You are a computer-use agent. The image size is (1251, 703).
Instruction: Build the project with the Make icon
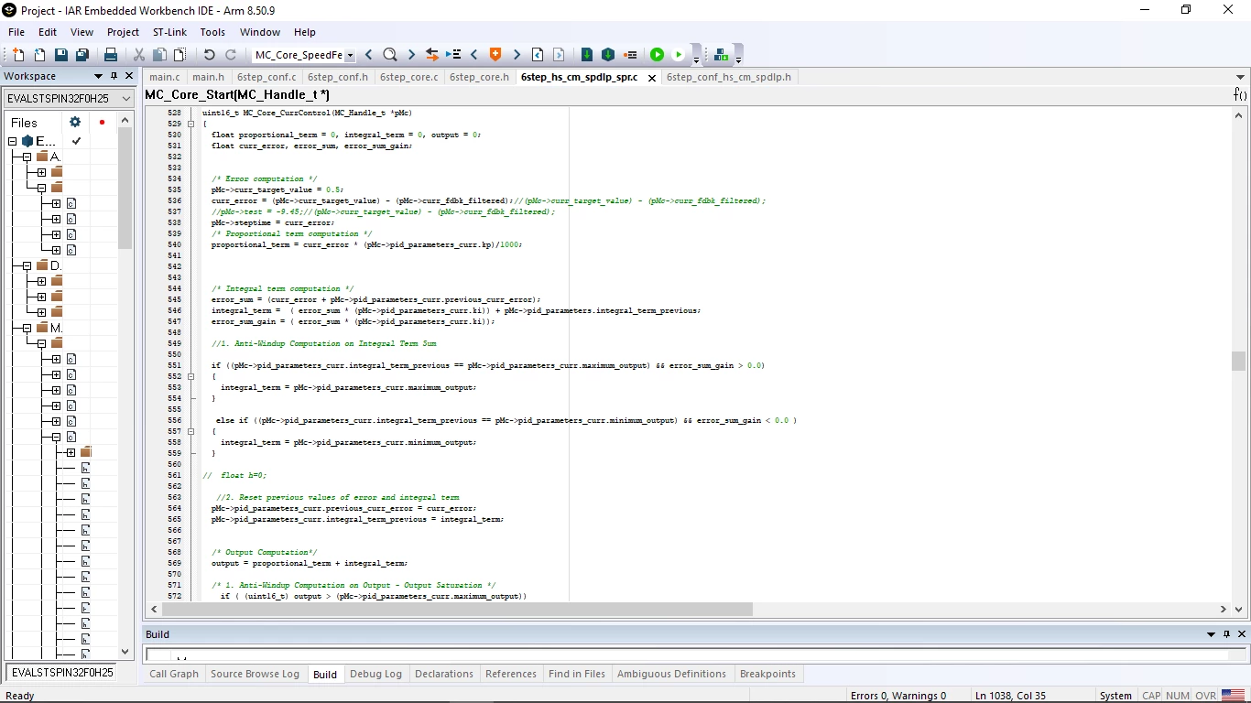tap(608, 55)
